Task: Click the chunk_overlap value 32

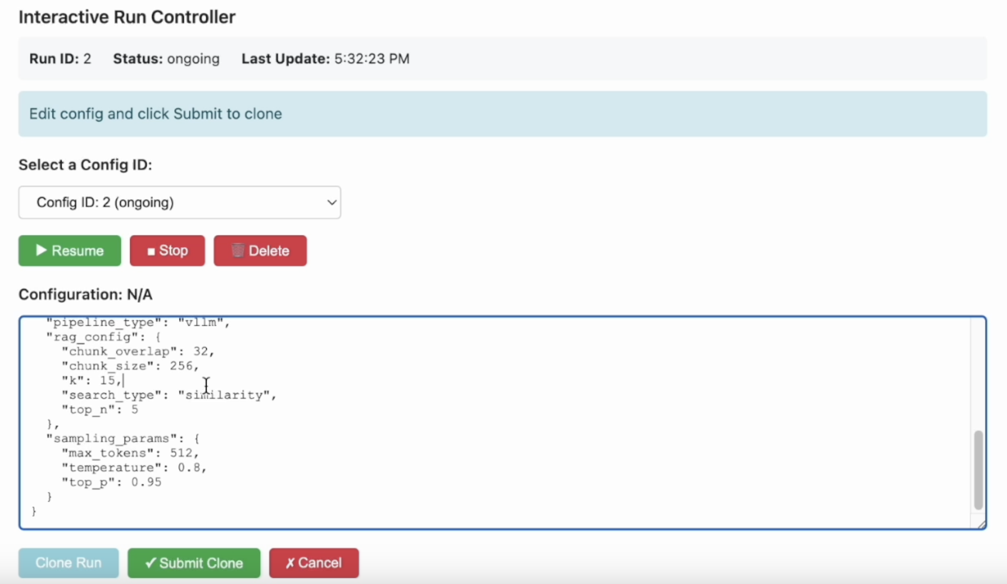Action: pos(200,351)
